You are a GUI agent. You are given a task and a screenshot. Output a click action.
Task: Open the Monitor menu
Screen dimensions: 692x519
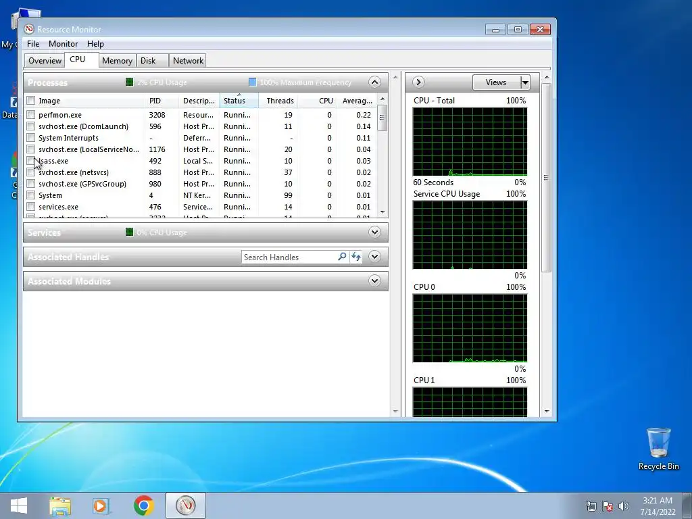pyautogui.click(x=63, y=44)
